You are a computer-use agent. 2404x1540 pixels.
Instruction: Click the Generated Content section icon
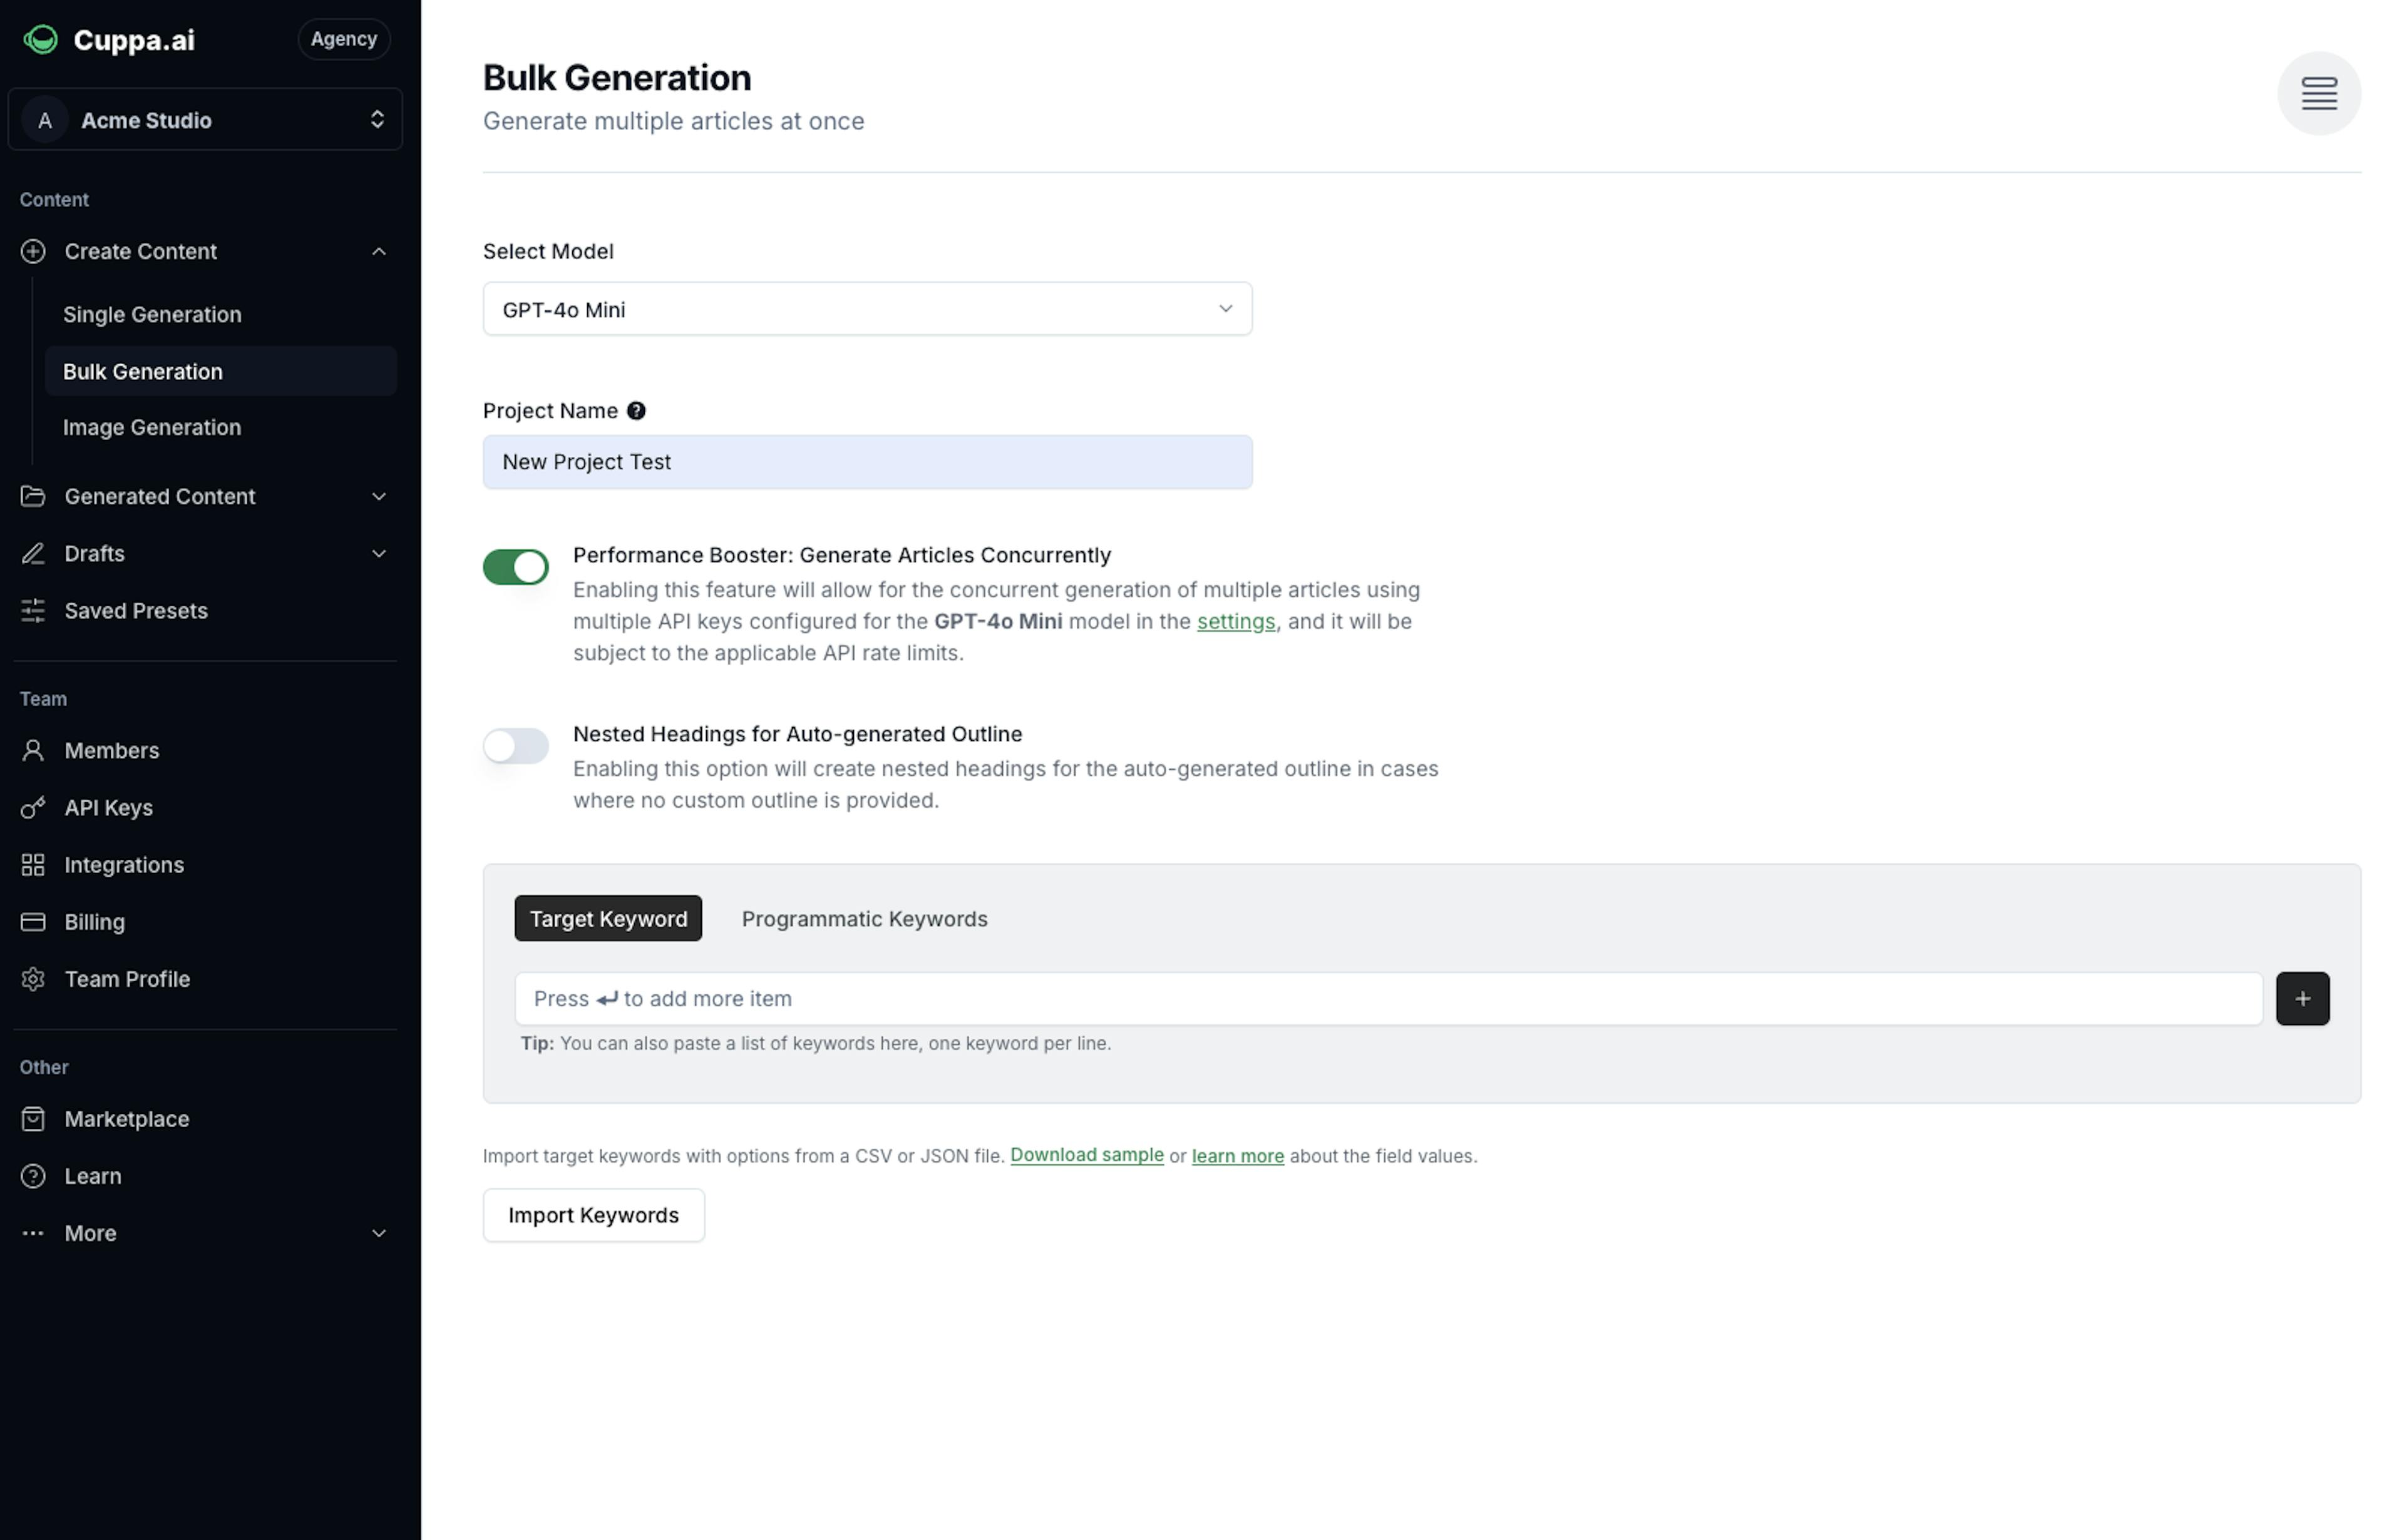click(31, 496)
